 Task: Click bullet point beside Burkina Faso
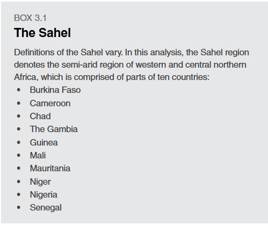click(19, 90)
